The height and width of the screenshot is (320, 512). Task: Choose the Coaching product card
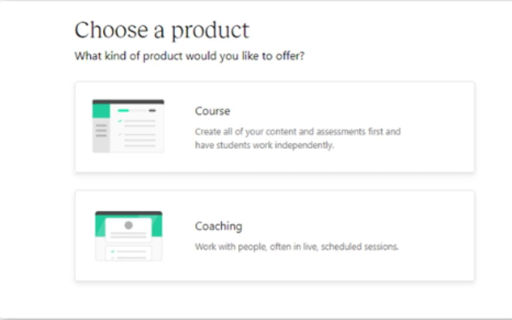(x=275, y=235)
